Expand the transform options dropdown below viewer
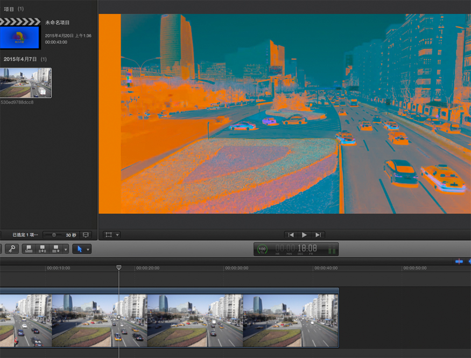The image size is (471, 358). pos(117,235)
